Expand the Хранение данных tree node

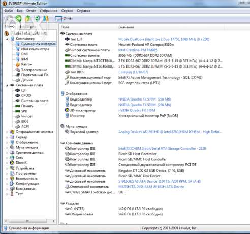coord(7,153)
